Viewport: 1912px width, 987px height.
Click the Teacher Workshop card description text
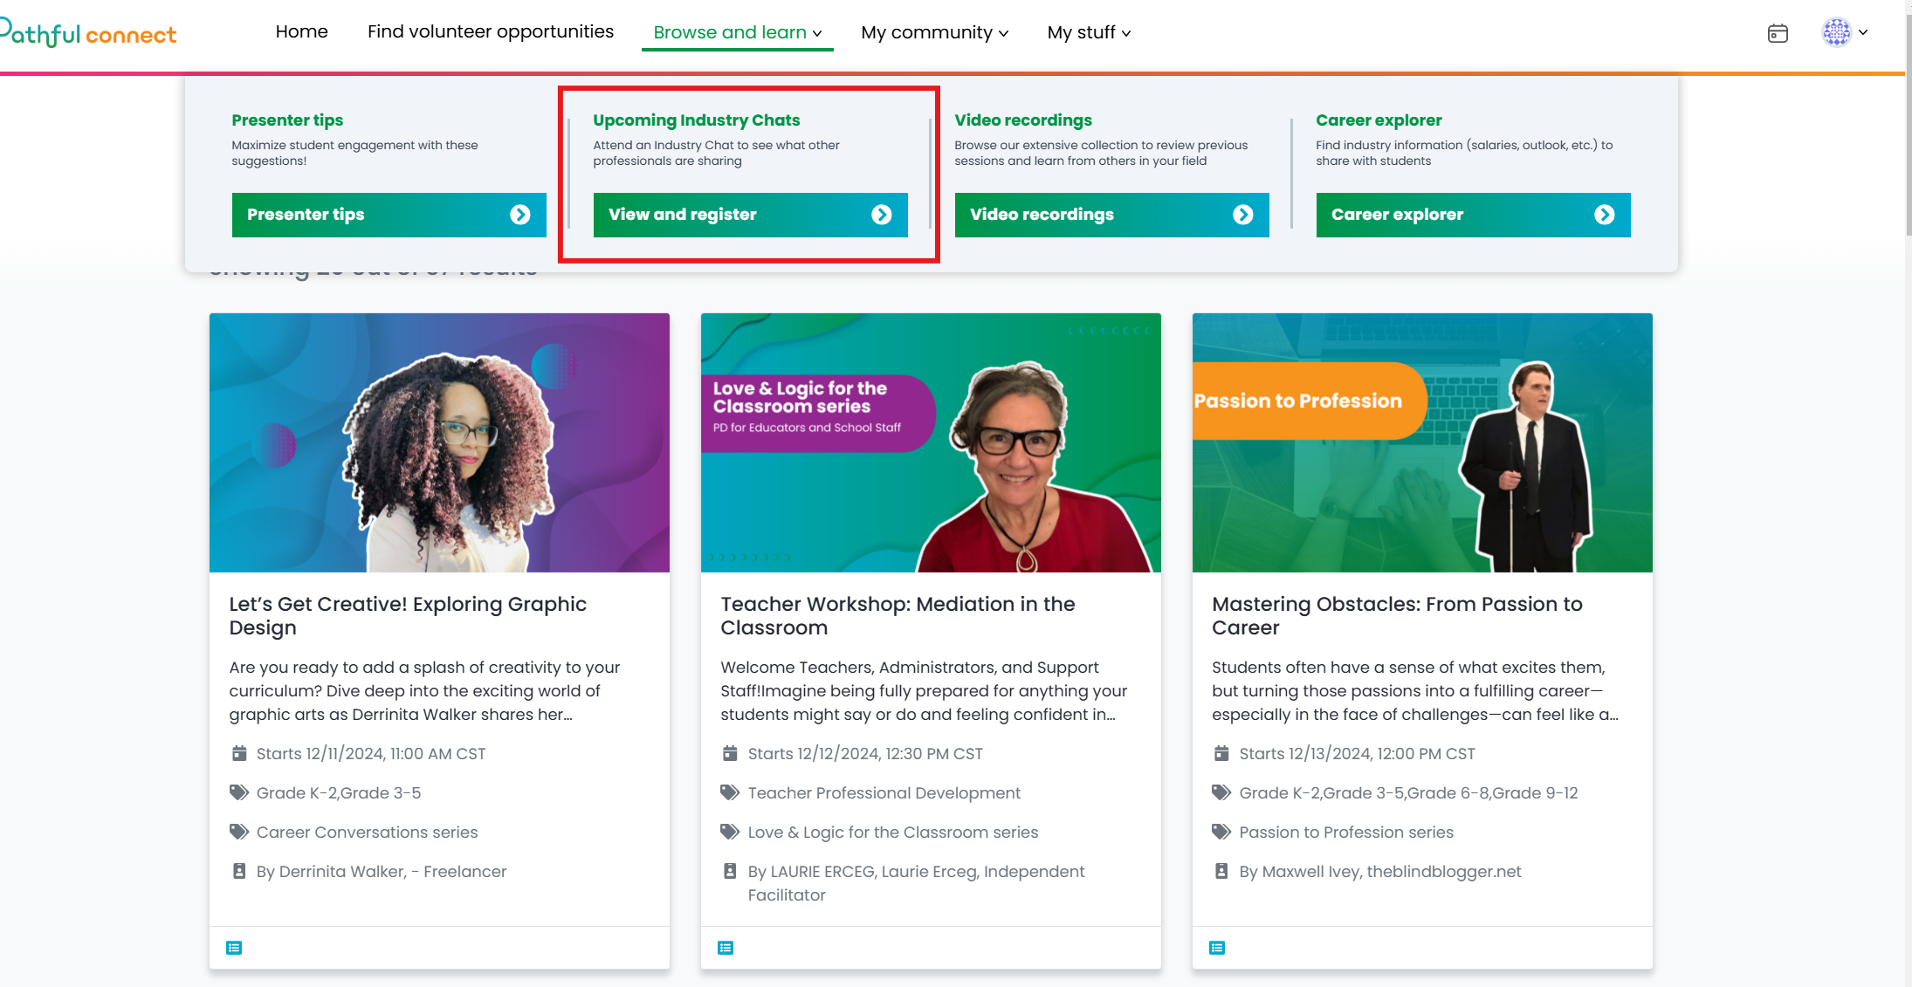pyautogui.click(x=924, y=690)
